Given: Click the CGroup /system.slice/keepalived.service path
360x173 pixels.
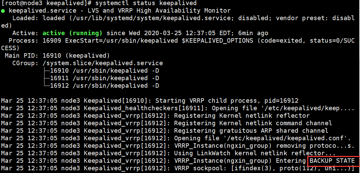Looking at the screenshot, I should tap(103, 63).
